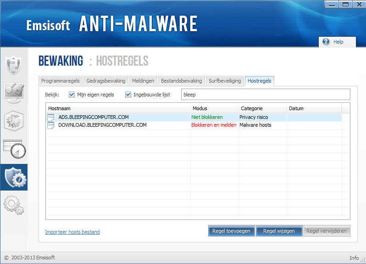Viewport: 366px width, 264px height.
Task: Select the ADS.BLEEPINGCOMPUTER.COM host name
Action: click(94, 117)
